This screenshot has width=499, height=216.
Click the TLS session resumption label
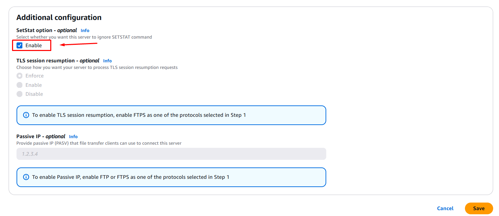58,61
